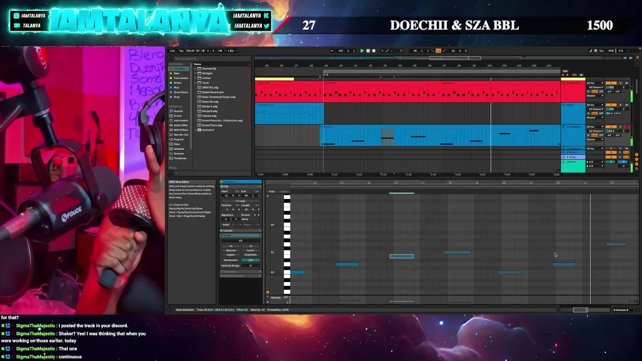Click the Reverse notes button
The image size is (642, 361).
tap(231, 250)
